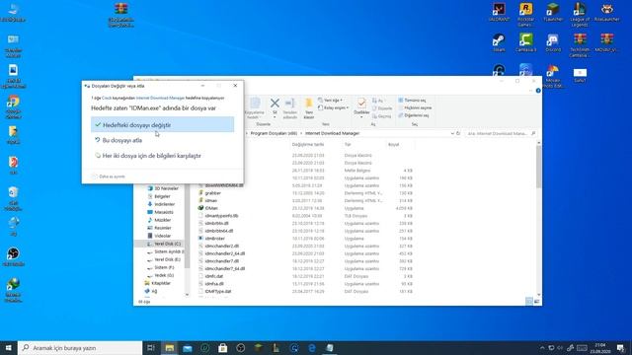Sort by 'Boyut' column header
The image size is (632, 355).
(x=393, y=145)
